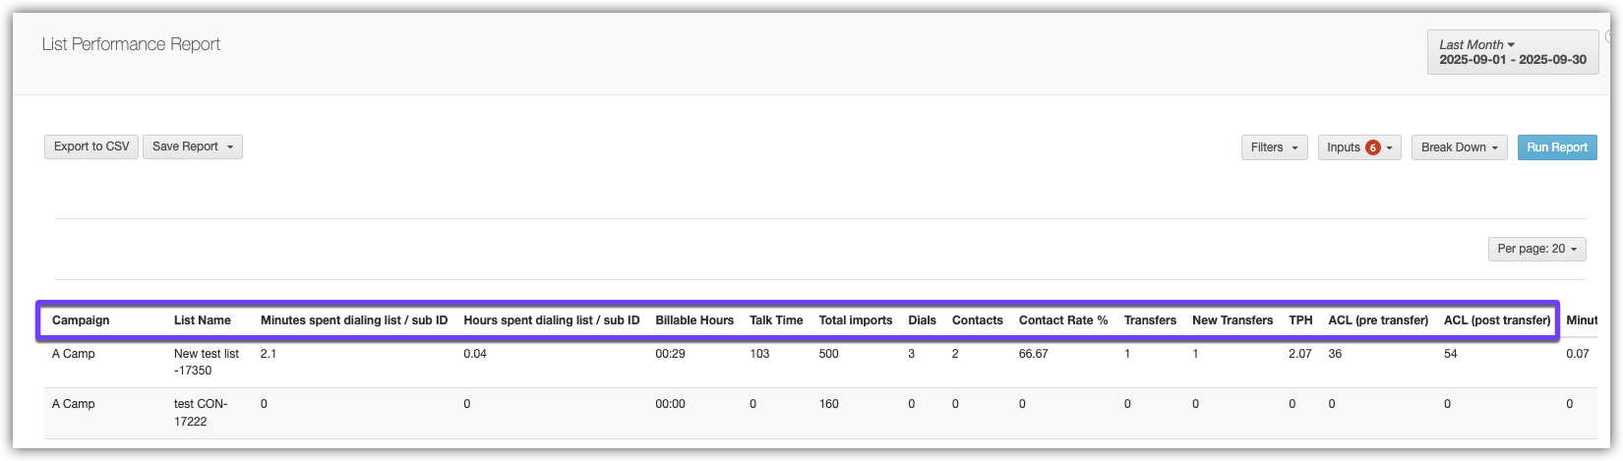Image resolution: width=1623 pixels, height=461 pixels.
Task: Click the red Inputs count badge
Action: coord(1373,147)
